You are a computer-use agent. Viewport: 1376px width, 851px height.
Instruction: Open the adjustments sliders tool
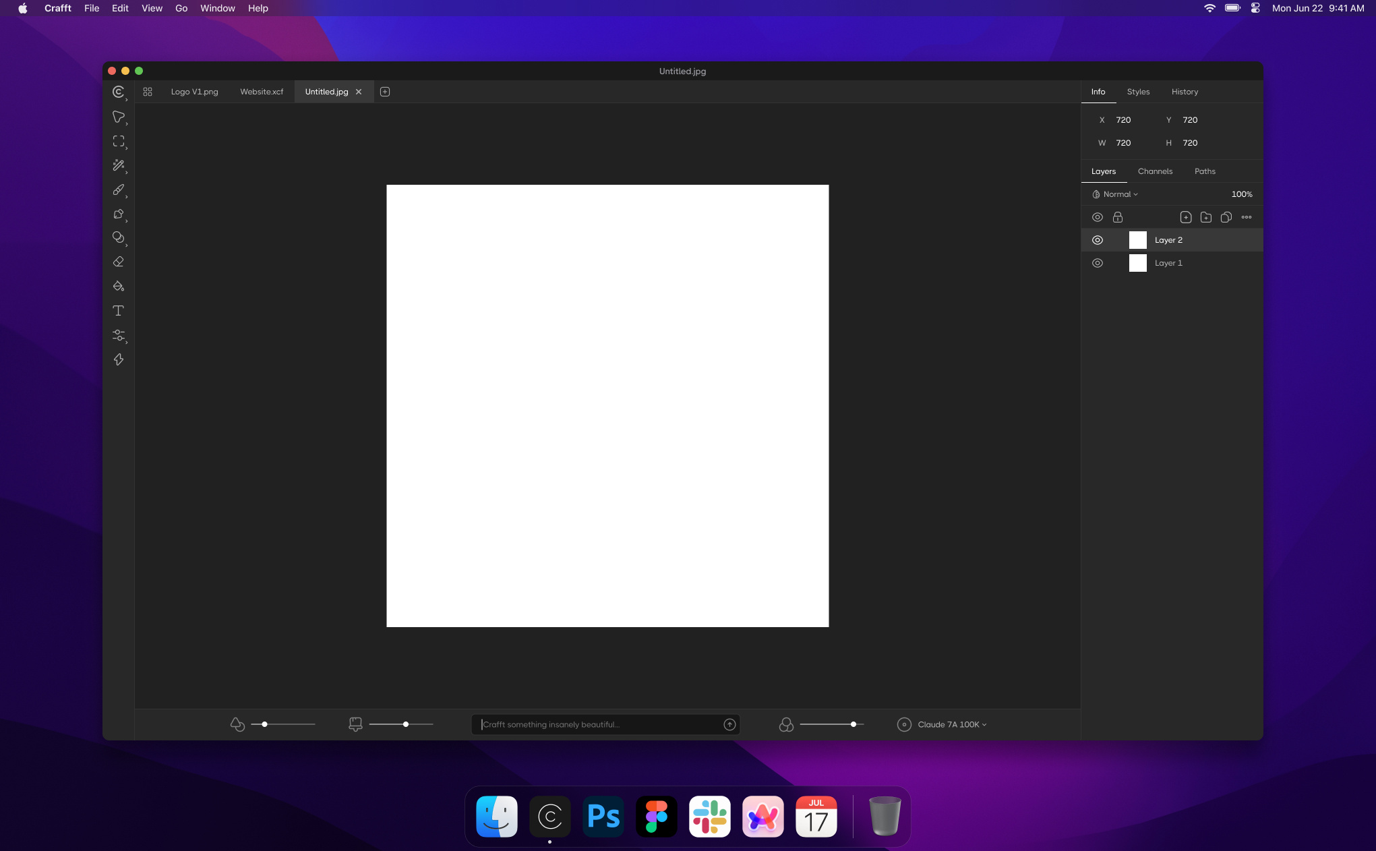[x=119, y=336]
